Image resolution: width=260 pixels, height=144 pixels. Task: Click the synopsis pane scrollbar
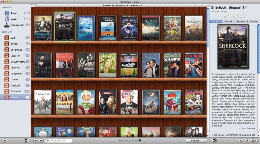pos(258,49)
